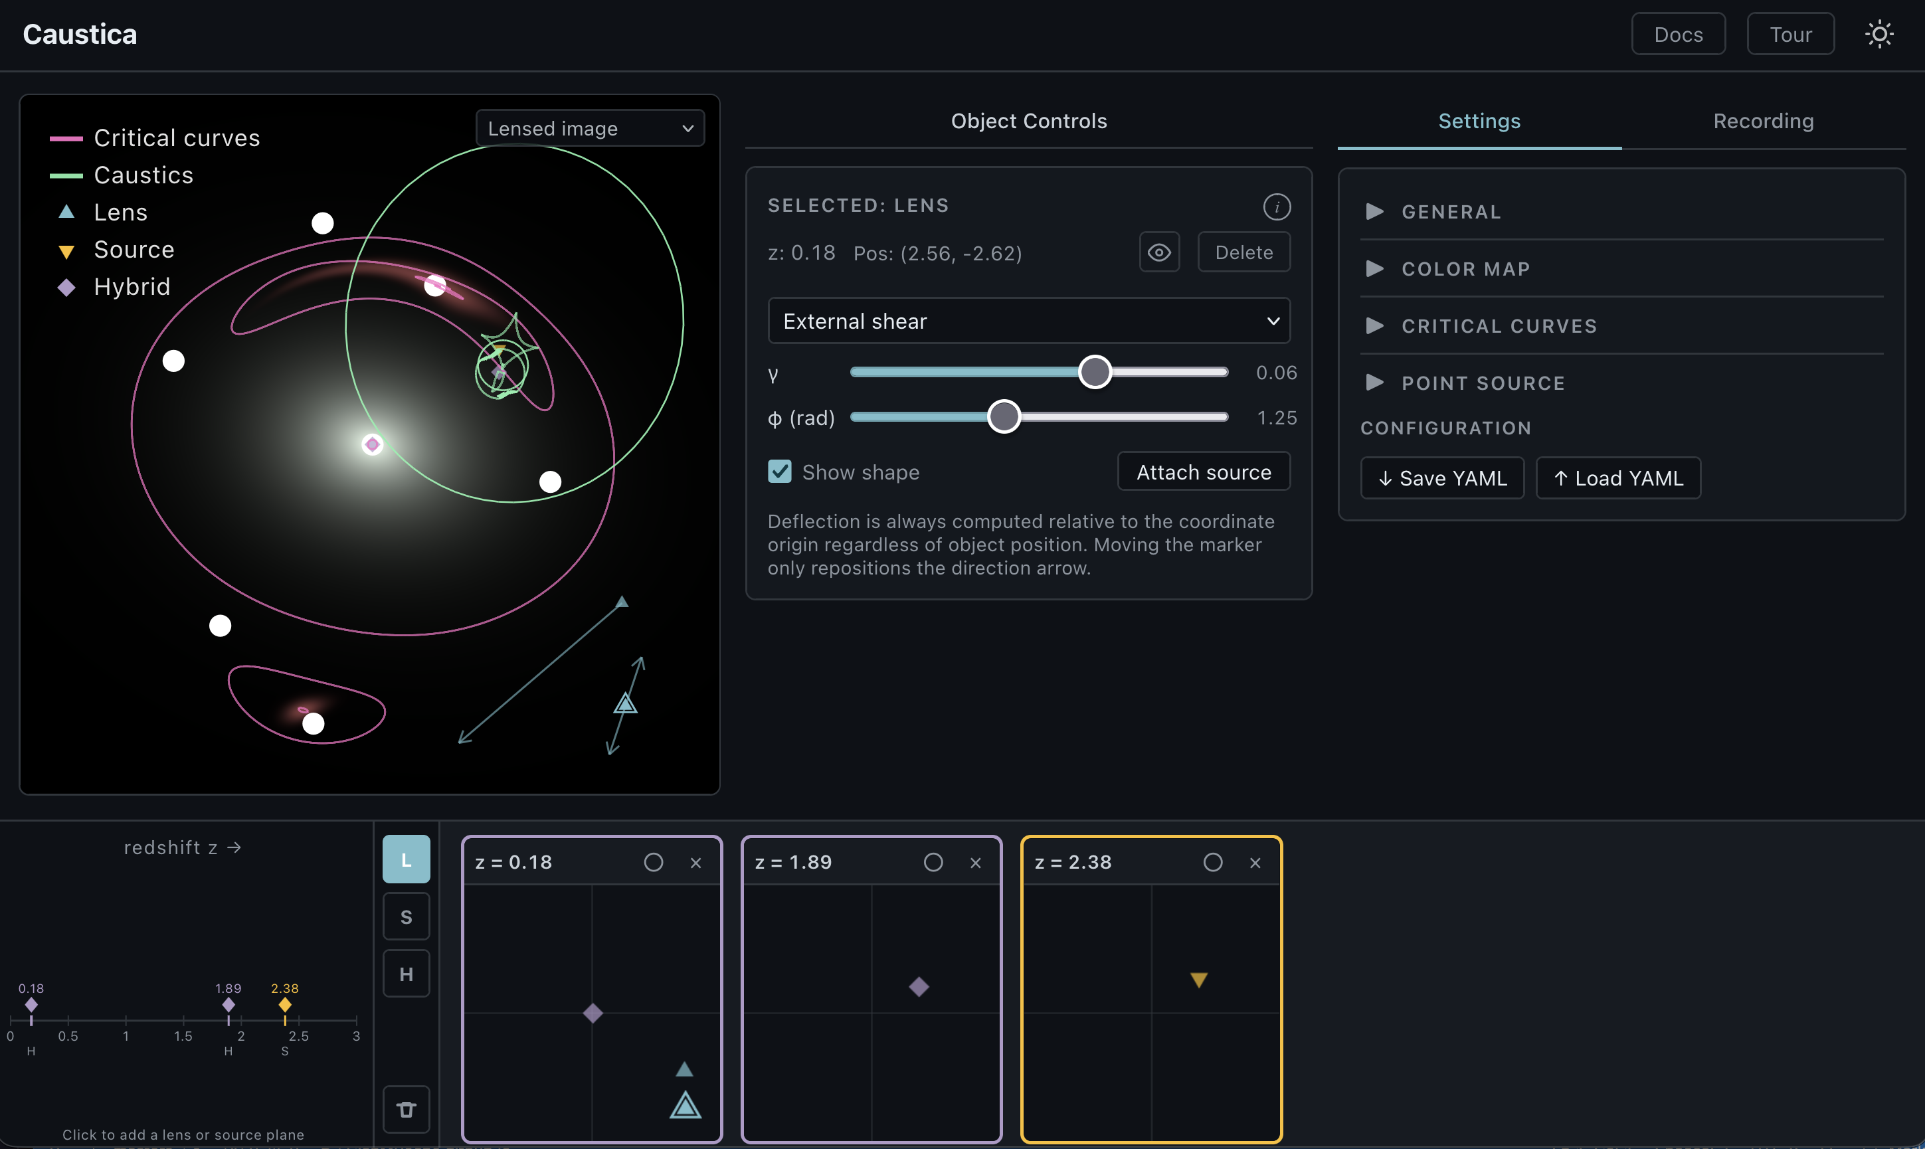Click the lens triangle at shear arrow tip
1925x1149 pixels.
coord(621,602)
